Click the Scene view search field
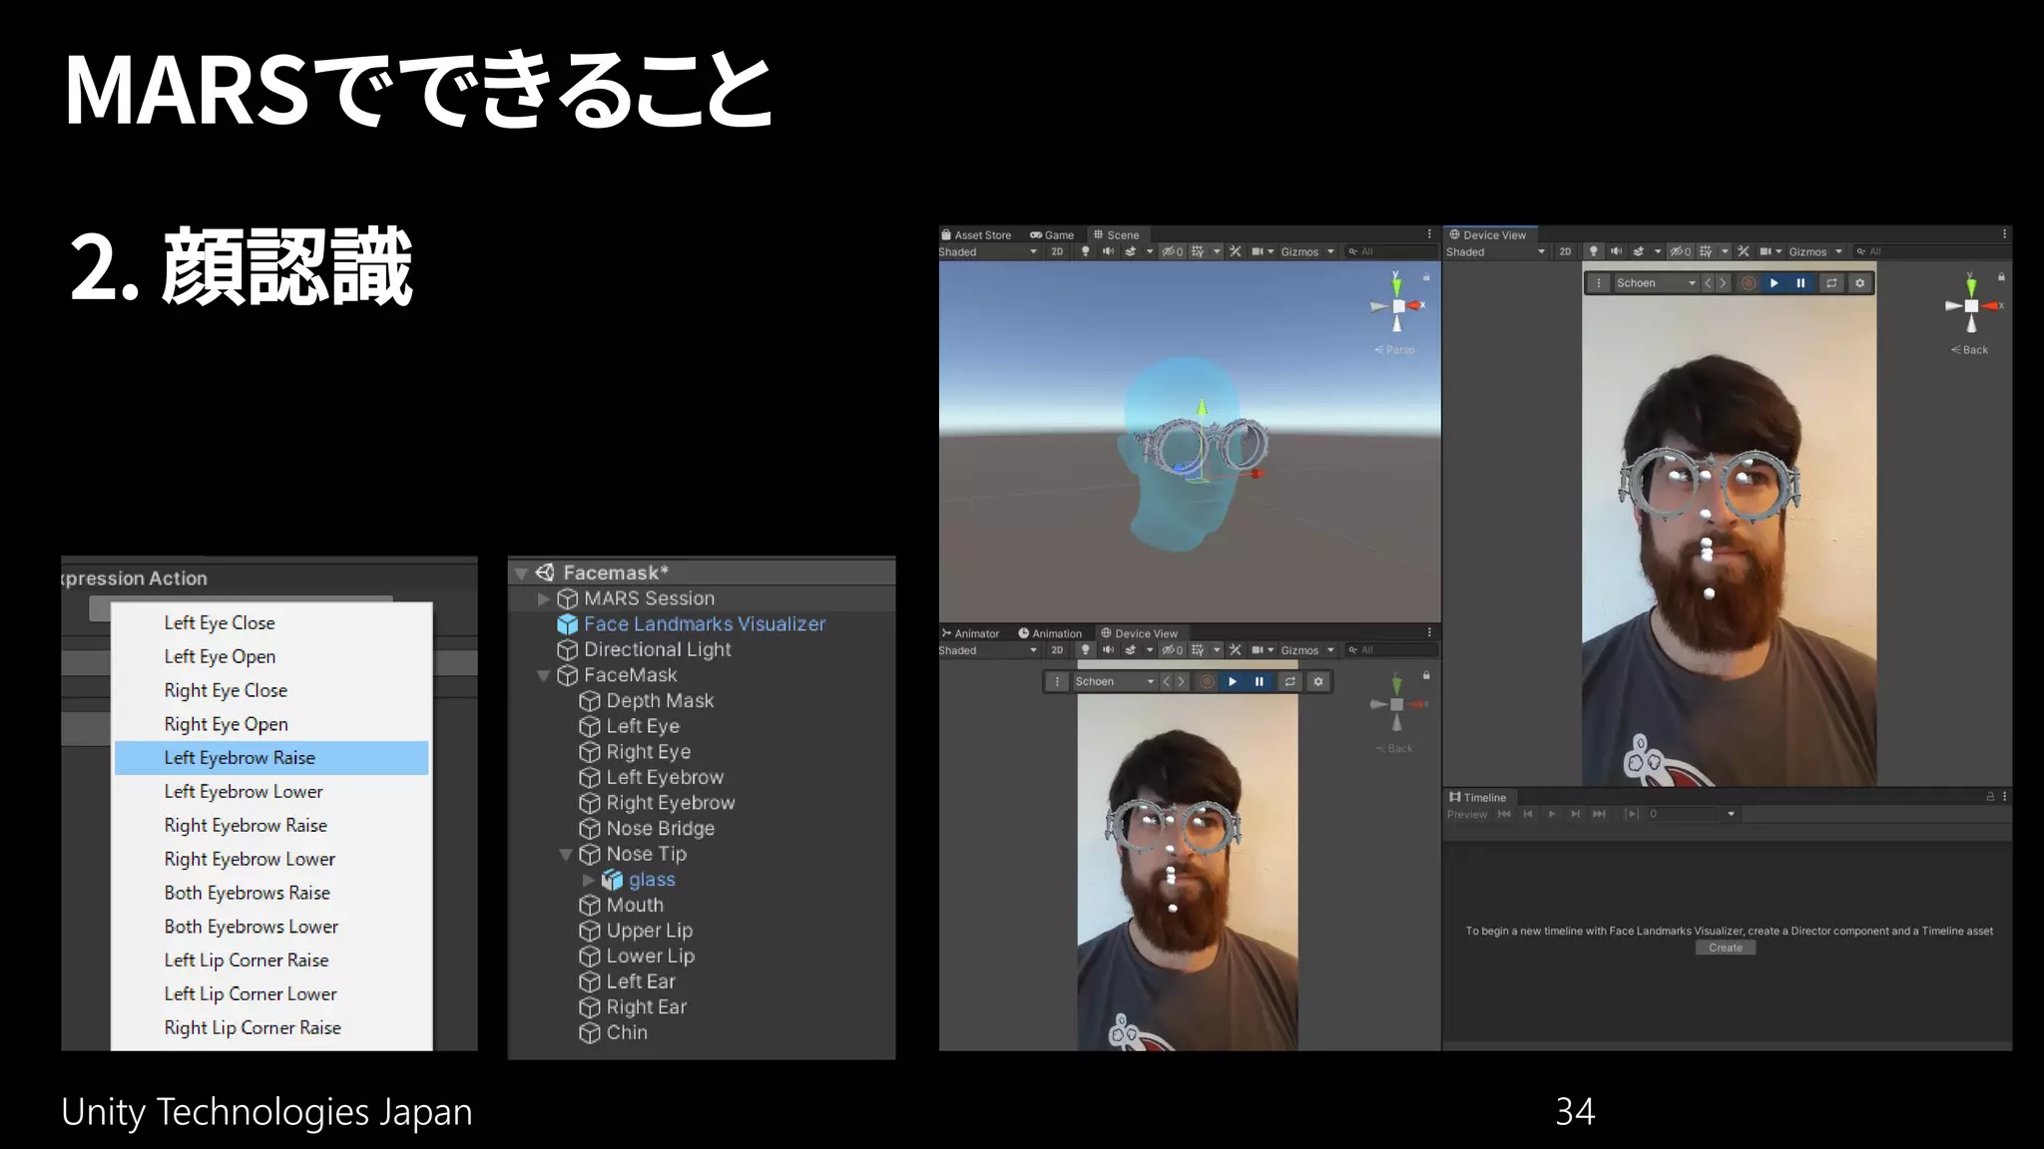 1391,251
